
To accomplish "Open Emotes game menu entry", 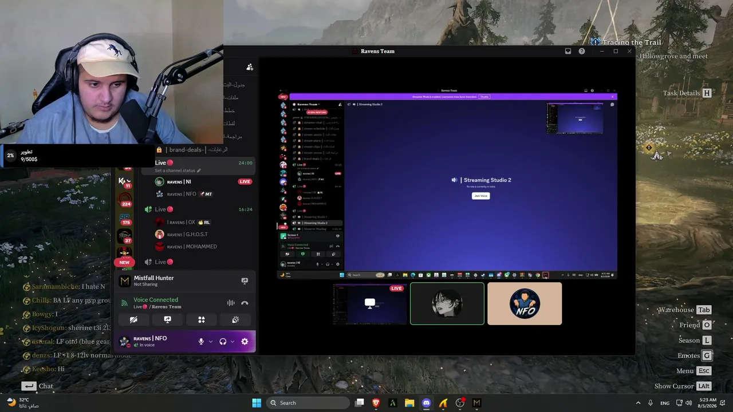I will 695,356.
